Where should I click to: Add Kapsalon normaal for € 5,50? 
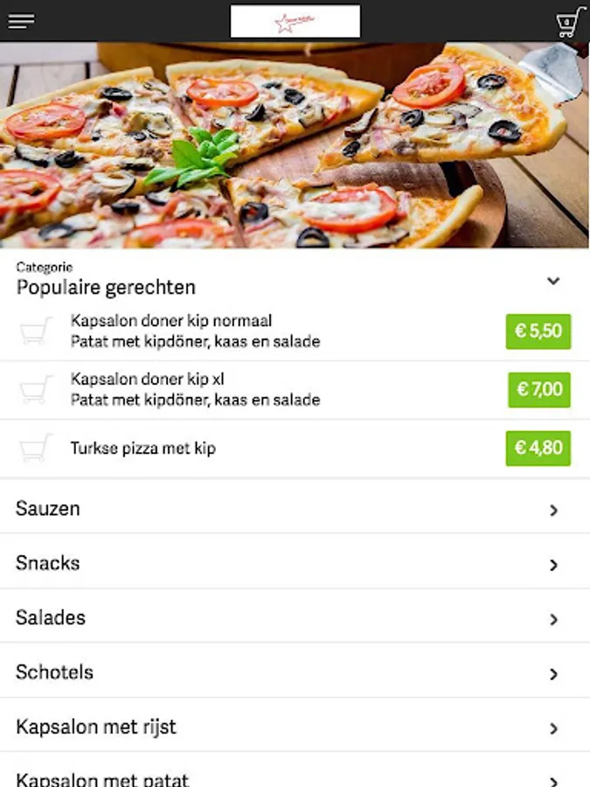pos(538,331)
